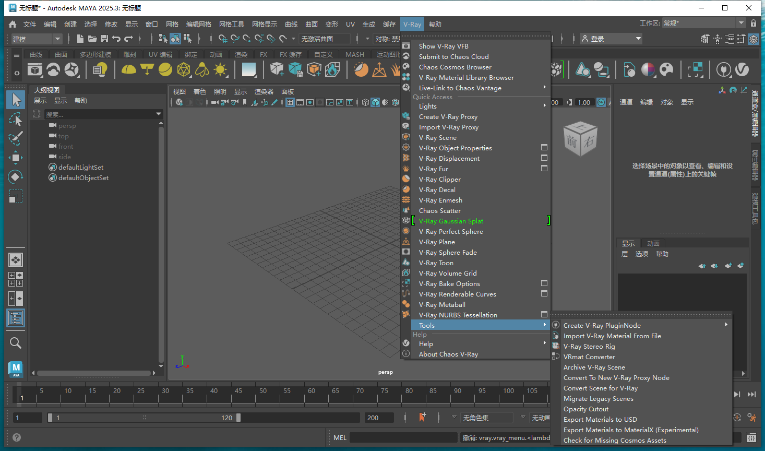
Task: Open the 文件 menu in menu bar
Action: click(x=30, y=24)
